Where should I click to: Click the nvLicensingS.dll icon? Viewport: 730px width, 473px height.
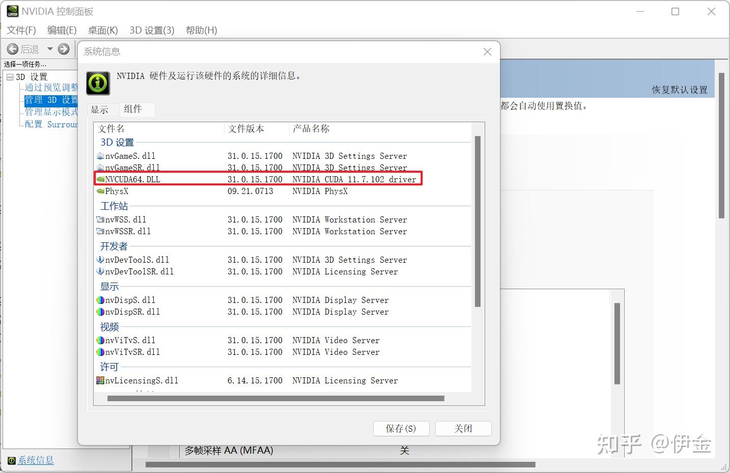pos(100,380)
